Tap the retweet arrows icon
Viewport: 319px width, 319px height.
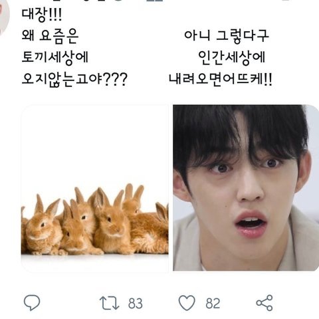click(110, 303)
